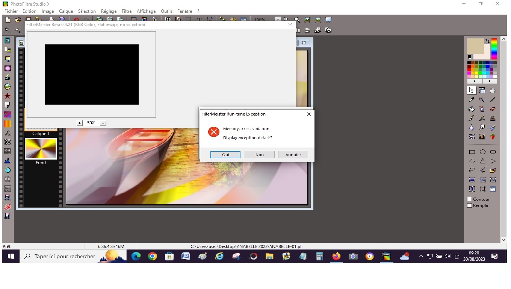
Task: Open the fx filter icon in left toolbar
Action: [x=7, y=133]
